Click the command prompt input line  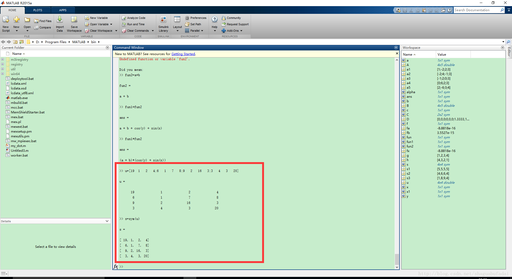tap(256, 266)
